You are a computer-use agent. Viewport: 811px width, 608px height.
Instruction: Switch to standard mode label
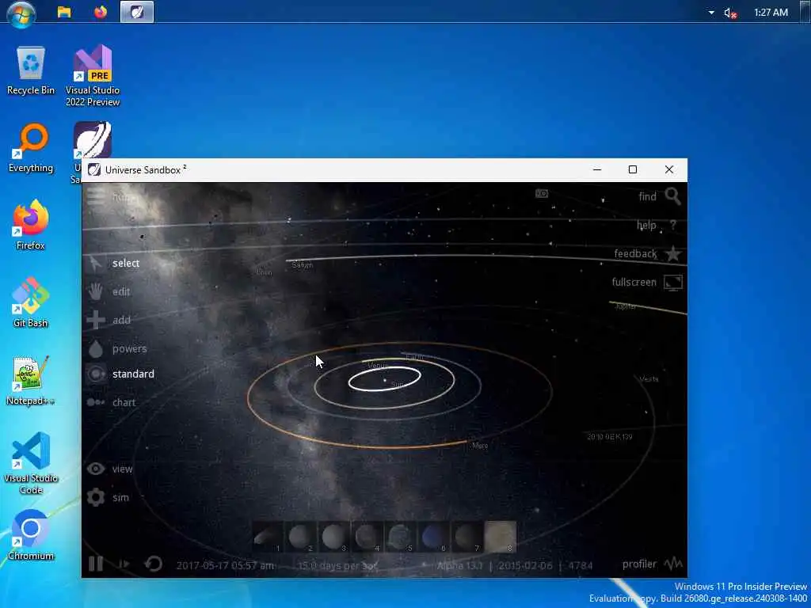coord(133,374)
